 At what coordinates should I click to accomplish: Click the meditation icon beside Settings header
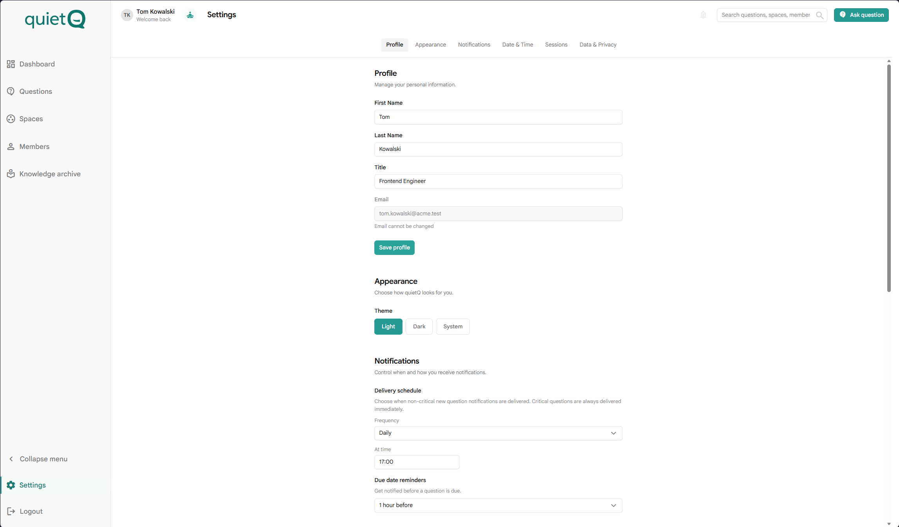click(190, 15)
